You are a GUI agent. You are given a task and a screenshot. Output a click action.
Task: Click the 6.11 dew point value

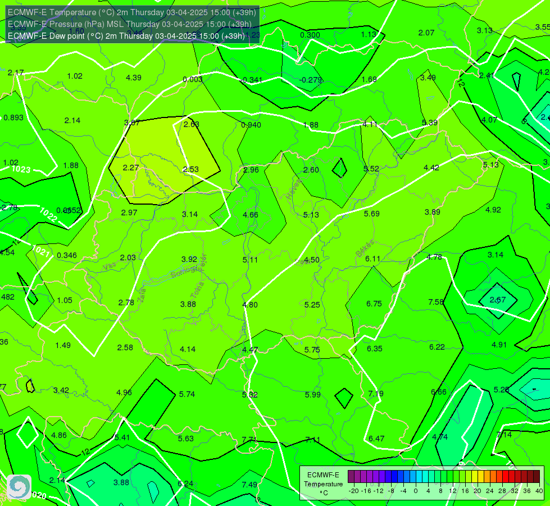click(x=372, y=259)
